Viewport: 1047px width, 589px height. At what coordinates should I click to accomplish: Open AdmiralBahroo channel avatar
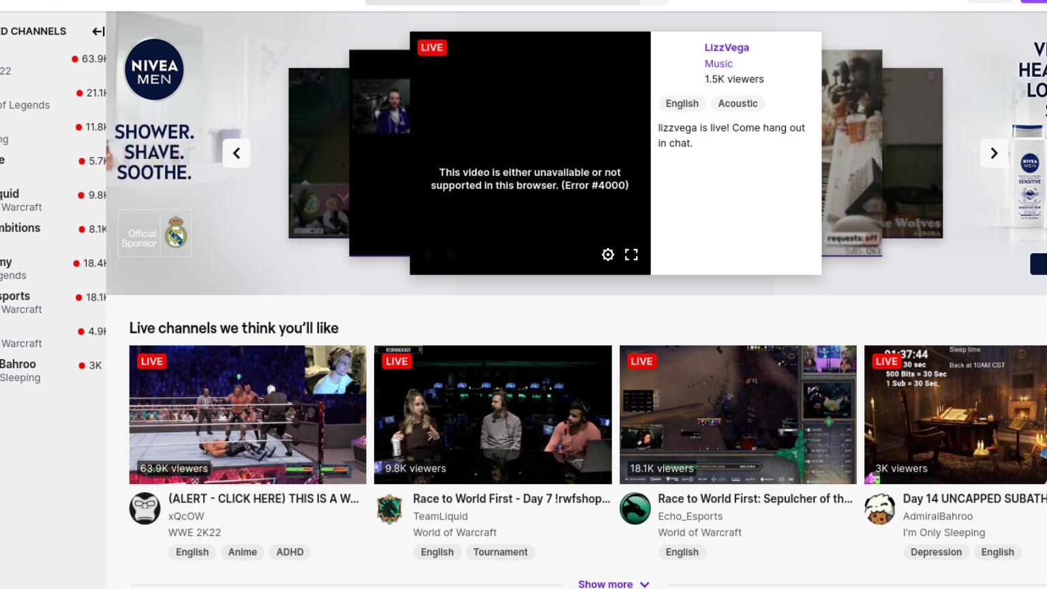(x=880, y=509)
